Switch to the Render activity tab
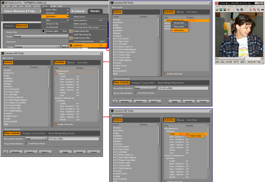Viewport: 270px width, 182px height. 95,11
